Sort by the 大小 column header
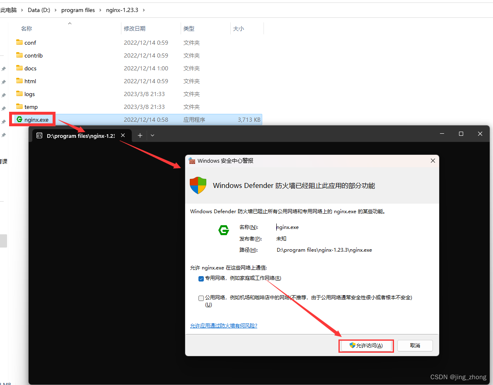The width and height of the screenshot is (493, 385). pyautogui.click(x=238, y=29)
